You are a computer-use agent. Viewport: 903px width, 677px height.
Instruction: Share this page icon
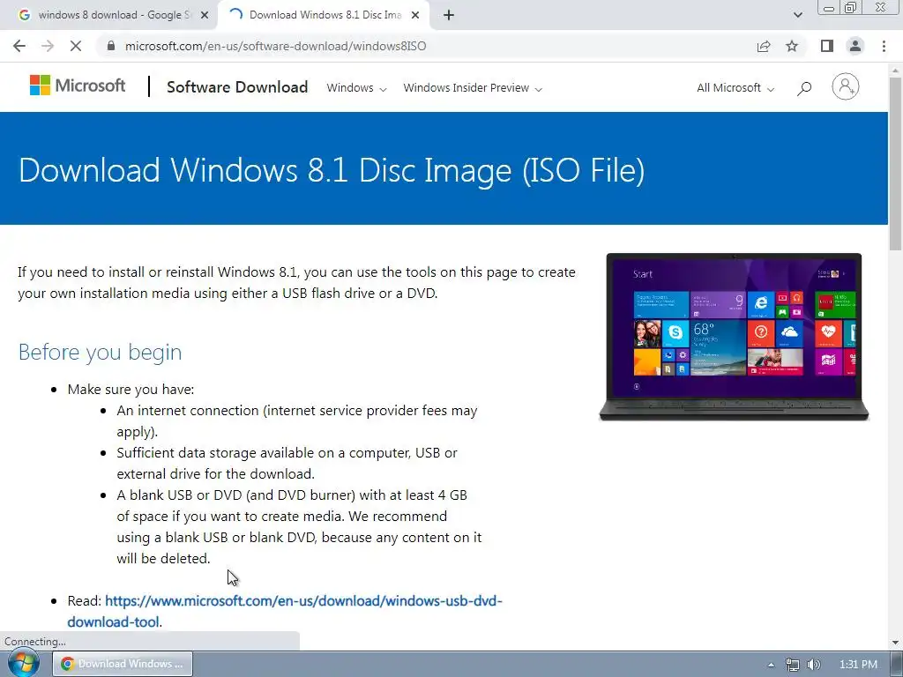point(764,46)
